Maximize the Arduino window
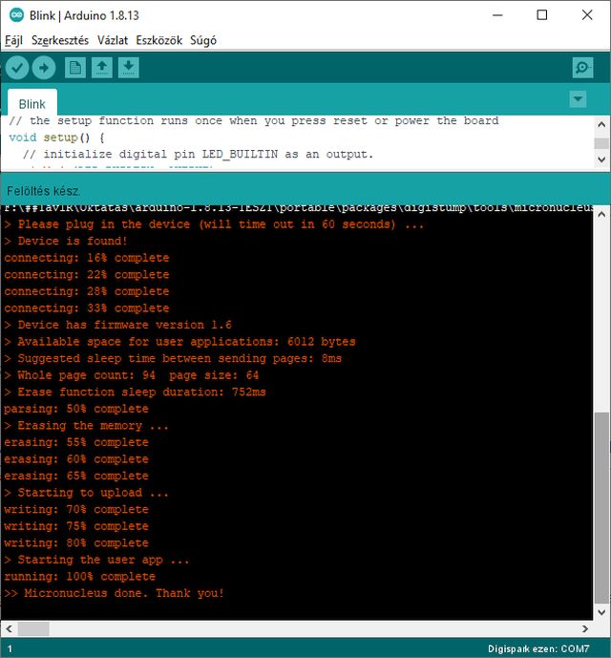 541,15
